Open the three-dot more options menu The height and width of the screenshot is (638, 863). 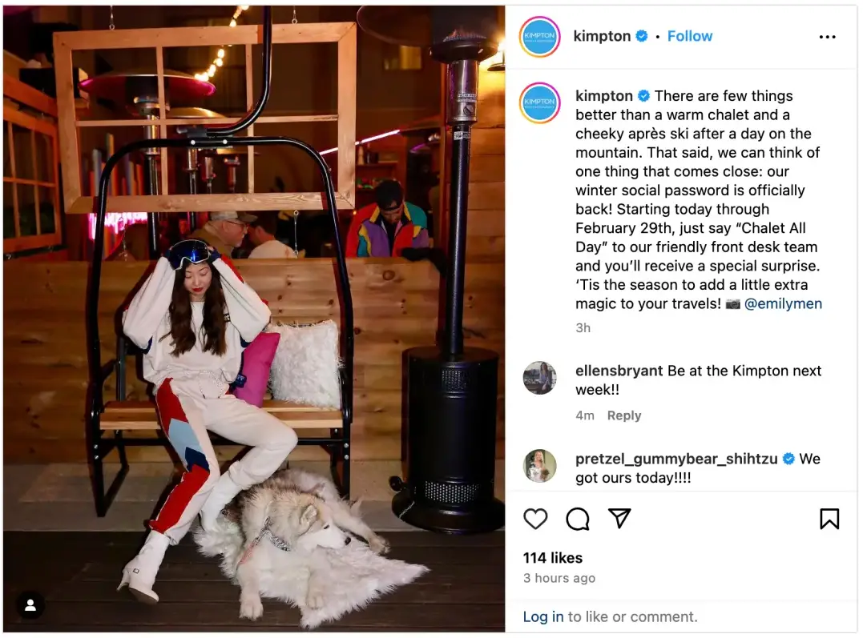click(827, 37)
